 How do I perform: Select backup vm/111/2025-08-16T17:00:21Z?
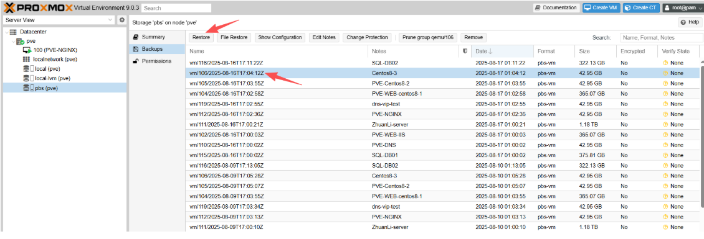(442, 124)
